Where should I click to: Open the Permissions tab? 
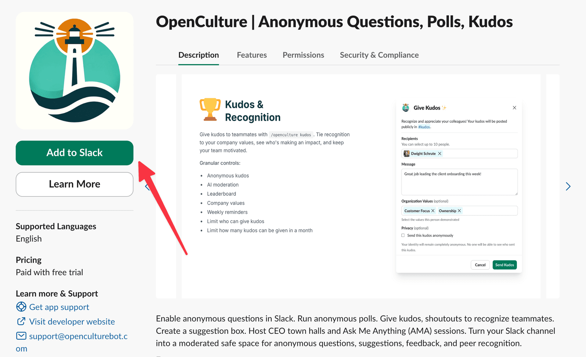tap(303, 55)
